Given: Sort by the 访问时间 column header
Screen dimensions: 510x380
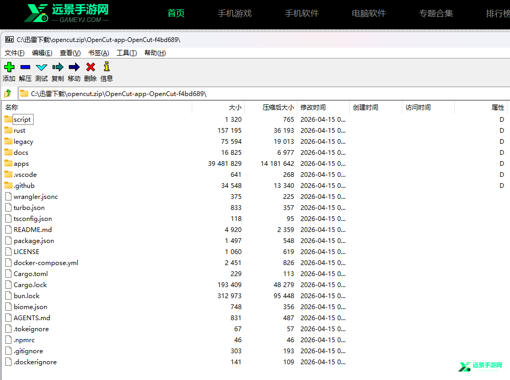Looking at the screenshot, I should point(429,107).
